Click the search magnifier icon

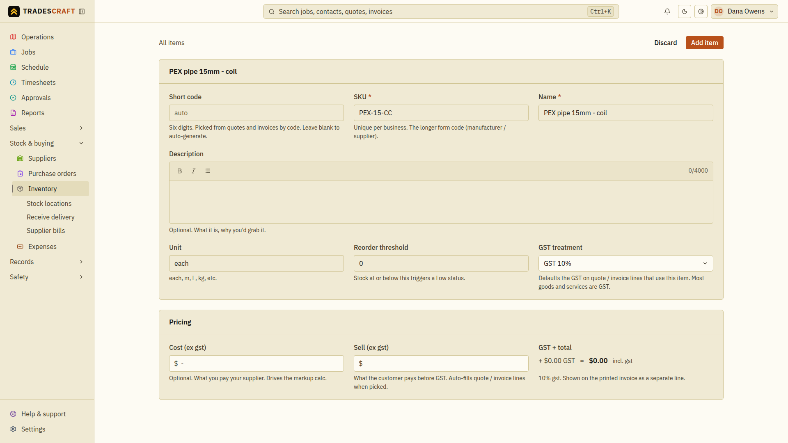click(x=272, y=11)
